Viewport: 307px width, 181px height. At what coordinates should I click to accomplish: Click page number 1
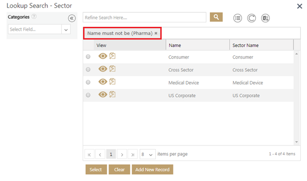111,154
